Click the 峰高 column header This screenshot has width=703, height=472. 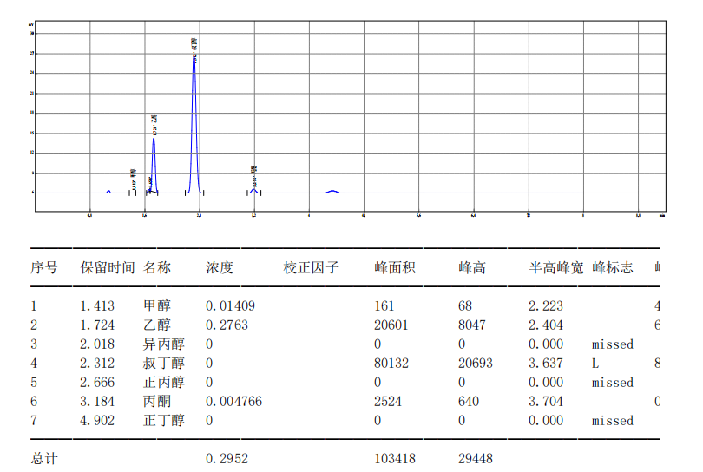[x=472, y=268]
